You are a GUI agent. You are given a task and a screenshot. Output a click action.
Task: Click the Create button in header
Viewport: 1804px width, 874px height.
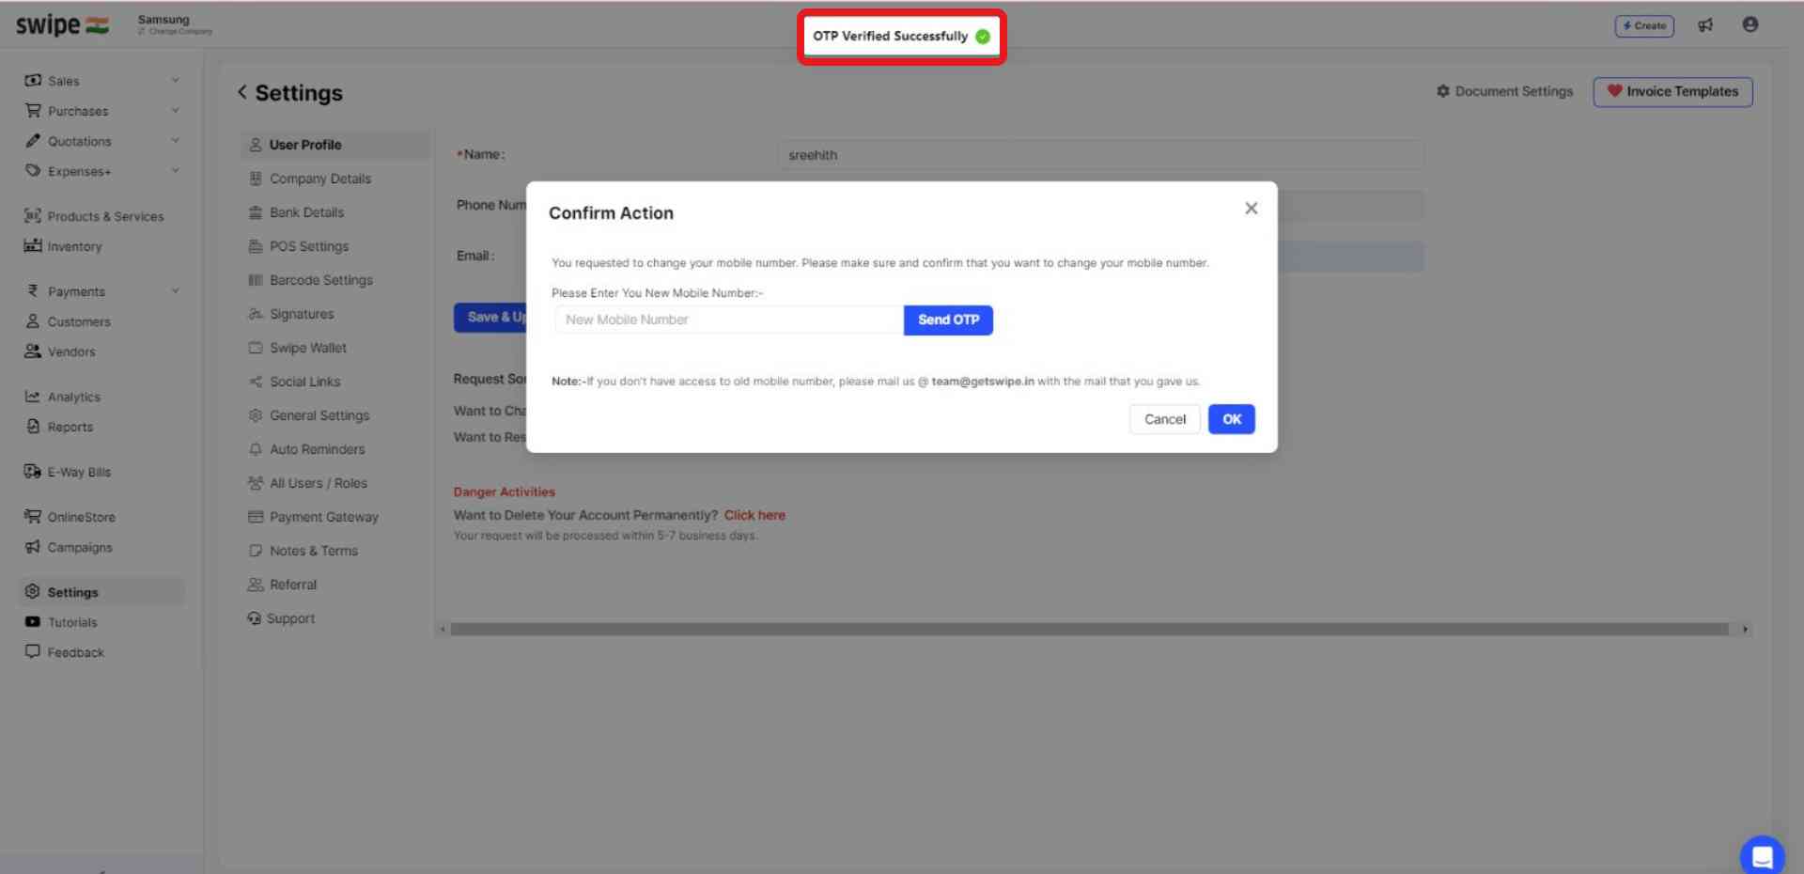click(1644, 25)
